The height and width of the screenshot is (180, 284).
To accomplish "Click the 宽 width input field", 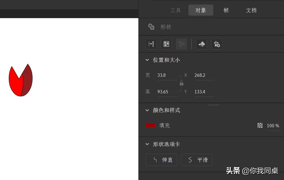I will [166, 75].
